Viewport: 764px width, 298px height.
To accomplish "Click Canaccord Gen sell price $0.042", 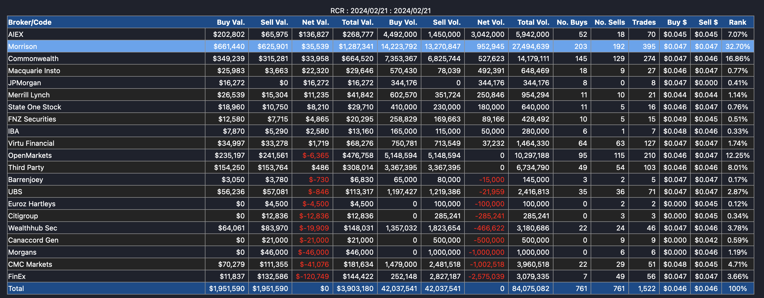I will pyautogui.click(x=706, y=241).
